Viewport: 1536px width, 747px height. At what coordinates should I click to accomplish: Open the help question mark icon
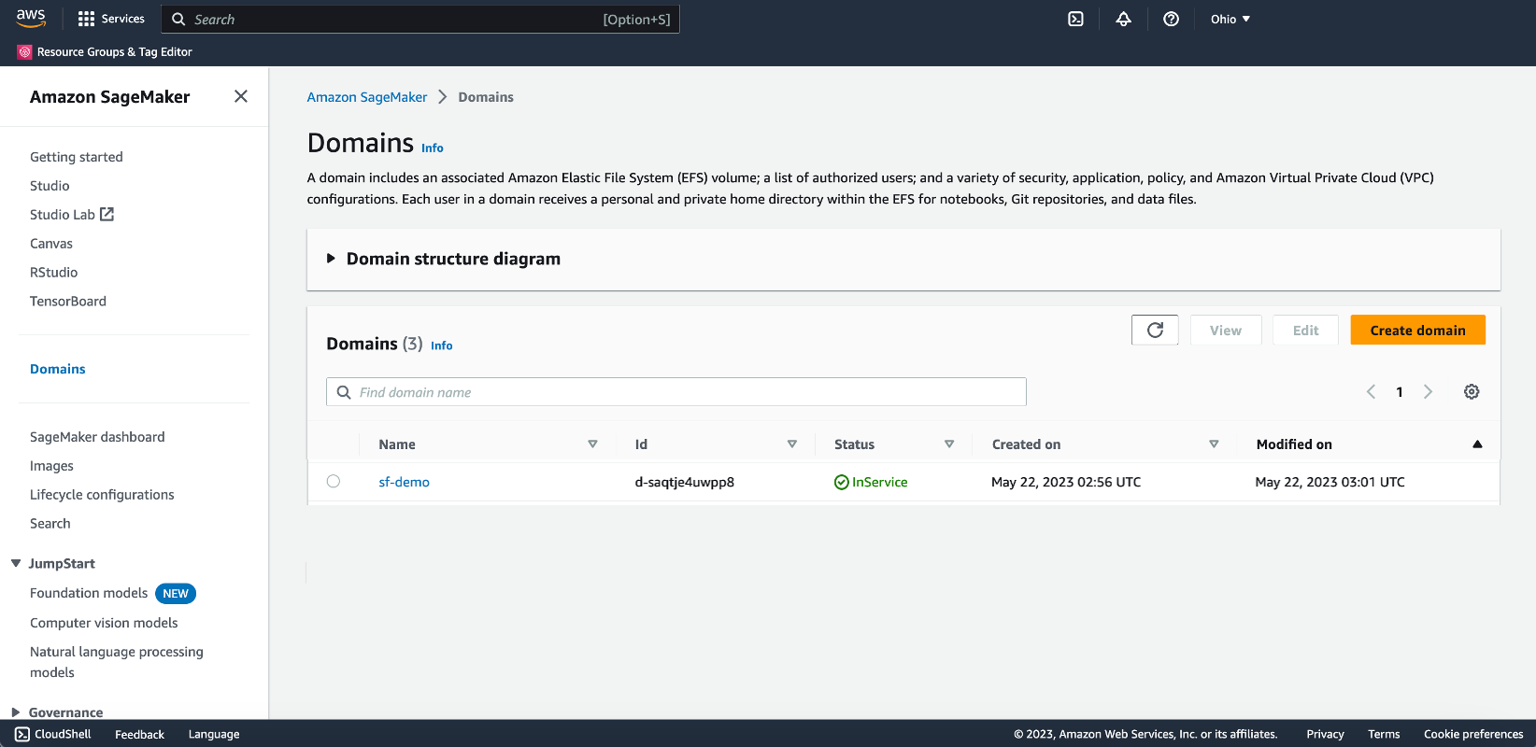pyautogui.click(x=1171, y=19)
